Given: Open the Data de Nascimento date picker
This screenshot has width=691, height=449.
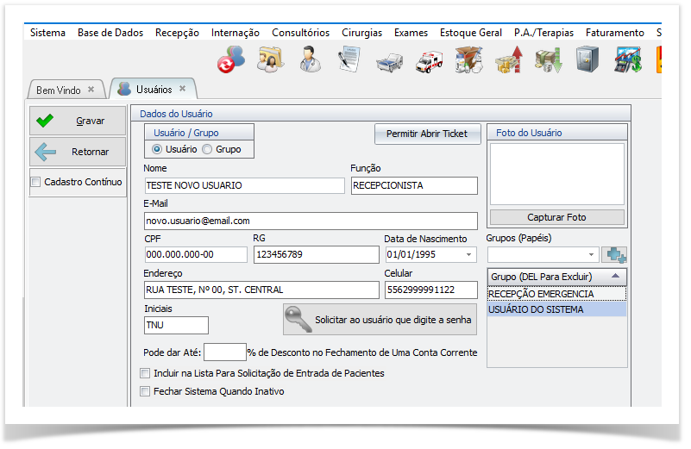Looking at the screenshot, I should pos(469,254).
